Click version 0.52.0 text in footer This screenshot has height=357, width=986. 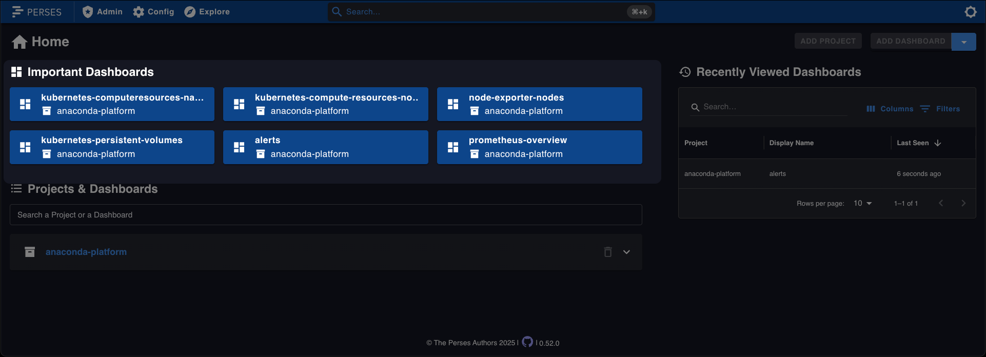[549, 343]
